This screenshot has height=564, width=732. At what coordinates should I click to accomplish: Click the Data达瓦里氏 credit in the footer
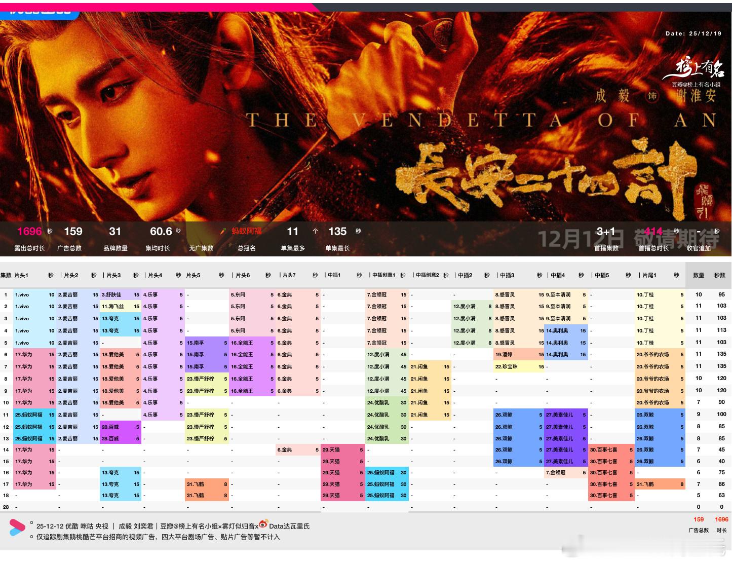289,527
